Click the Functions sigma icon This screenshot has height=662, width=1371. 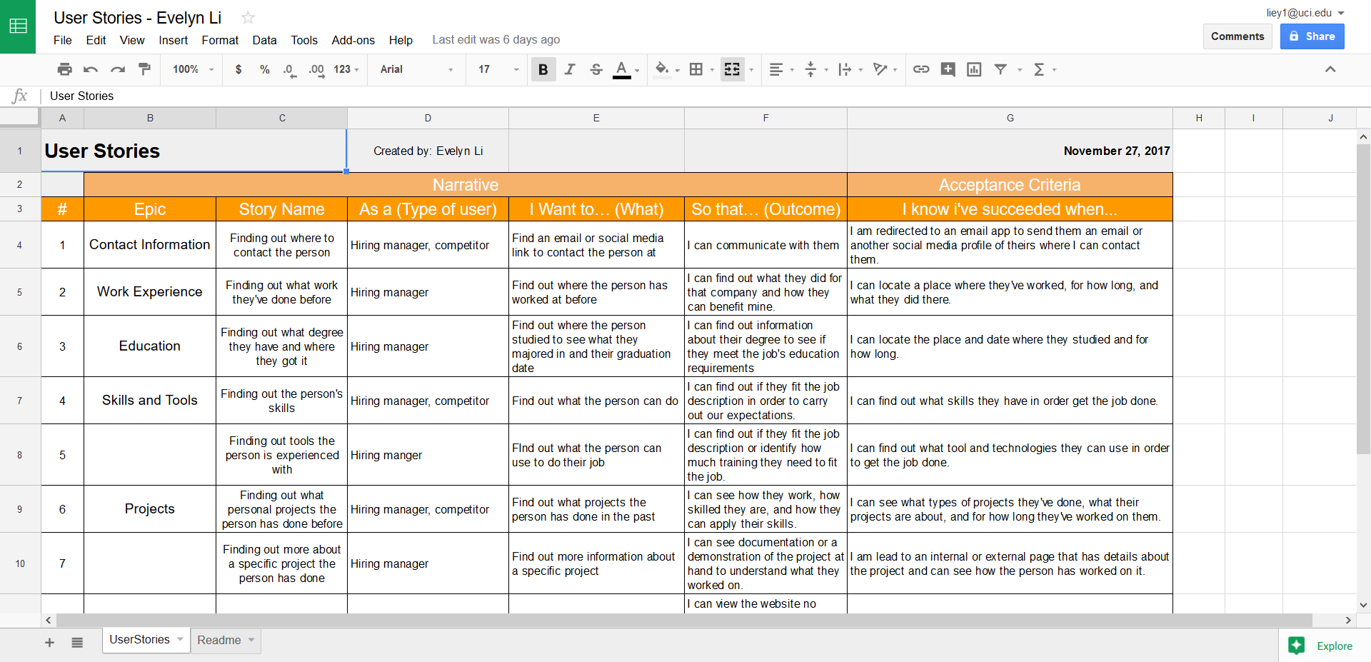tap(1039, 69)
